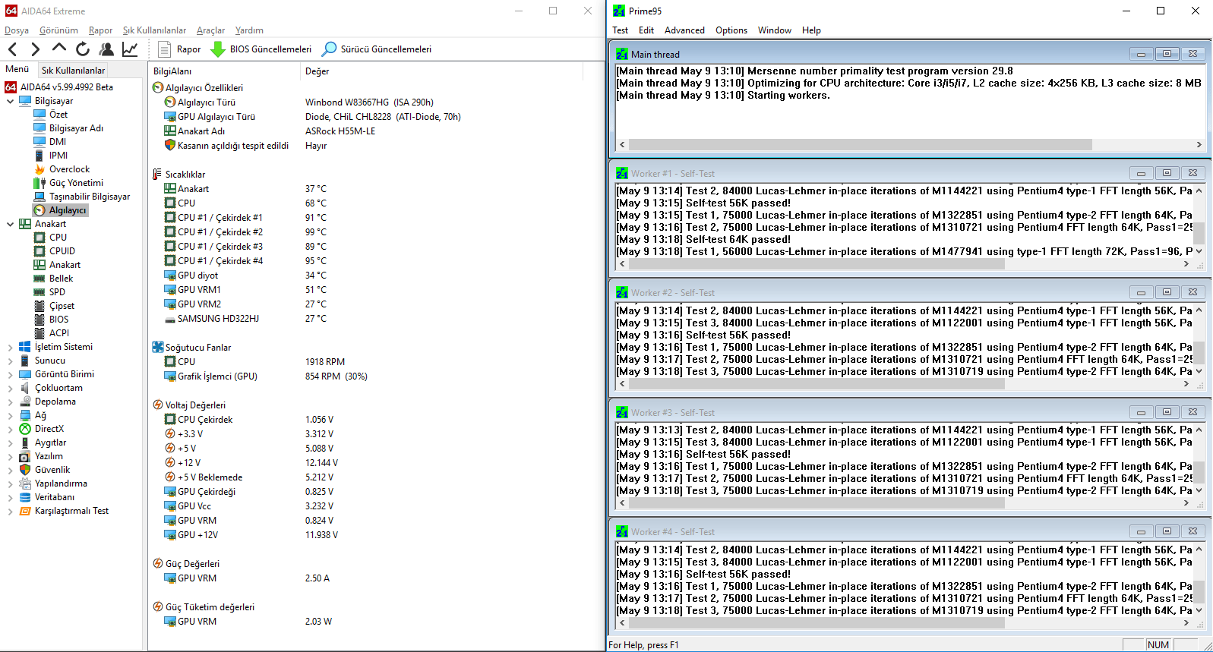Screen dimensions: 1213x652
Task: Select Bellek memory item
Action: coord(61,279)
